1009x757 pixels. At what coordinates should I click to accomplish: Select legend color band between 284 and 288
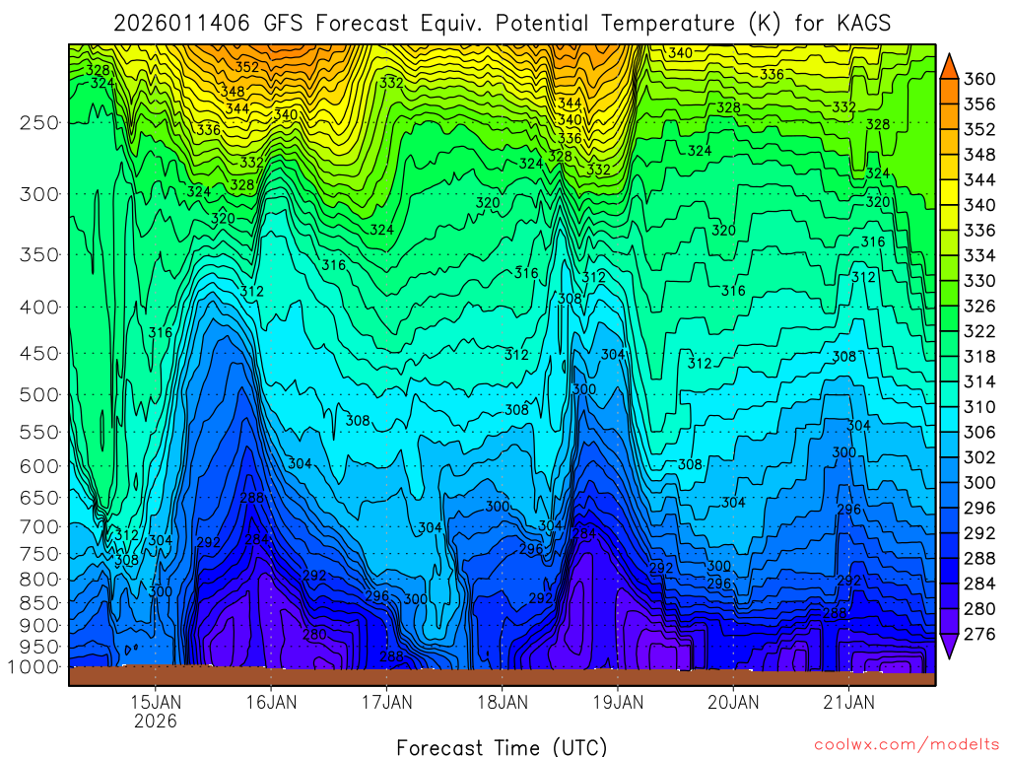[x=949, y=571]
